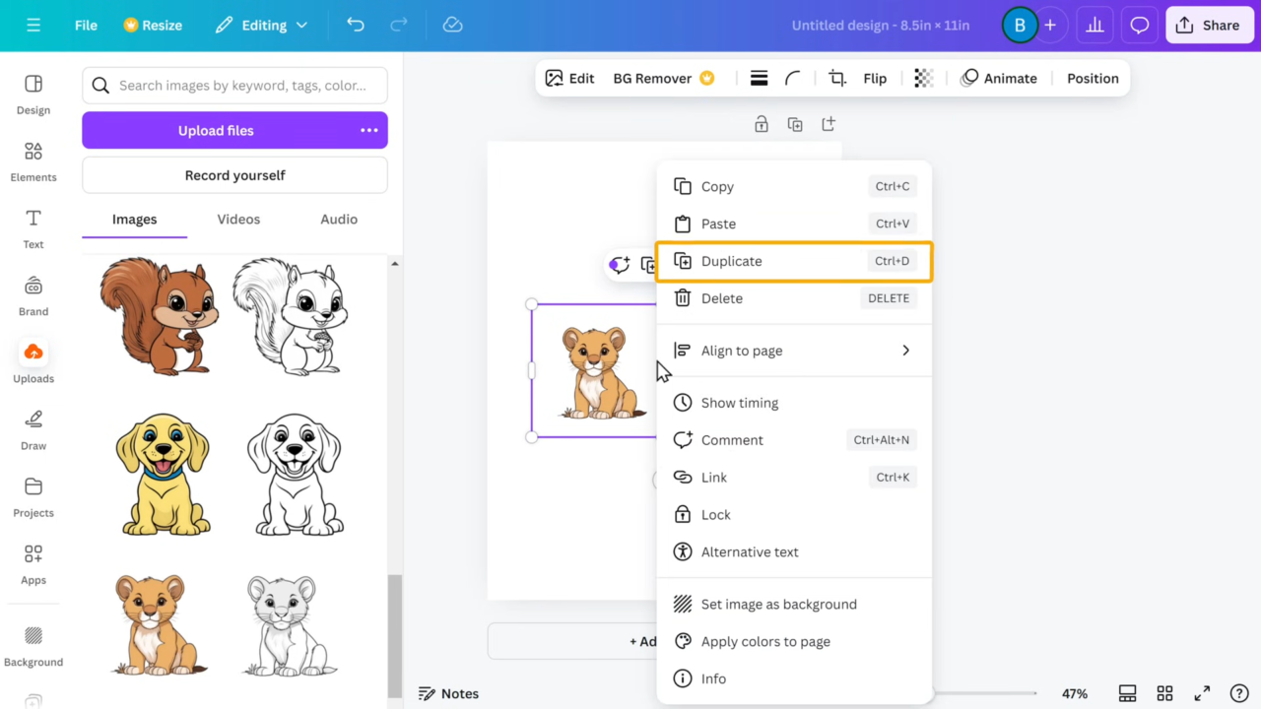Lock the page with padlock icon
The image size is (1261, 709).
click(762, 124)
